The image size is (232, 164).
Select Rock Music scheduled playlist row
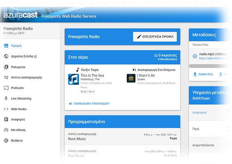pos(123,137)
